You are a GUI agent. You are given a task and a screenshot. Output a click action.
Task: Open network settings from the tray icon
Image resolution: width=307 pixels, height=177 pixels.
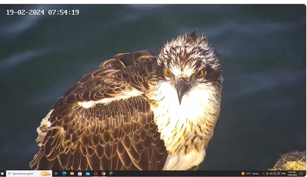(x=275, y=173)
